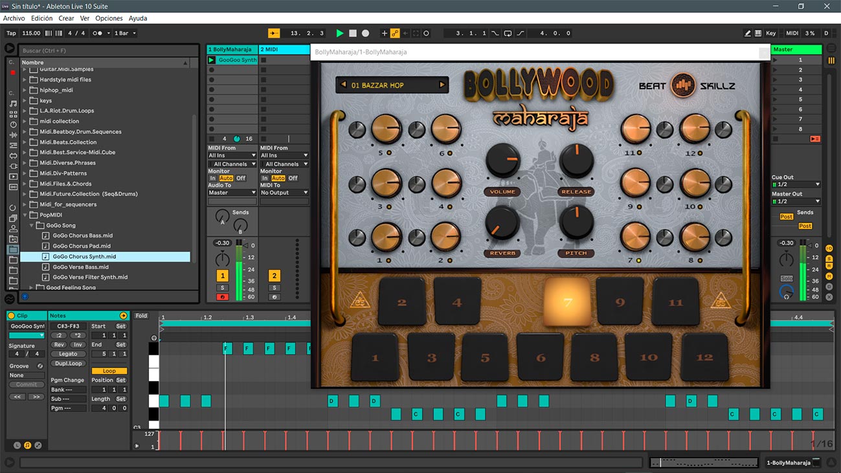
Task: Open Cue Out 1/2 dropdown
Action: tap(796, 184)
